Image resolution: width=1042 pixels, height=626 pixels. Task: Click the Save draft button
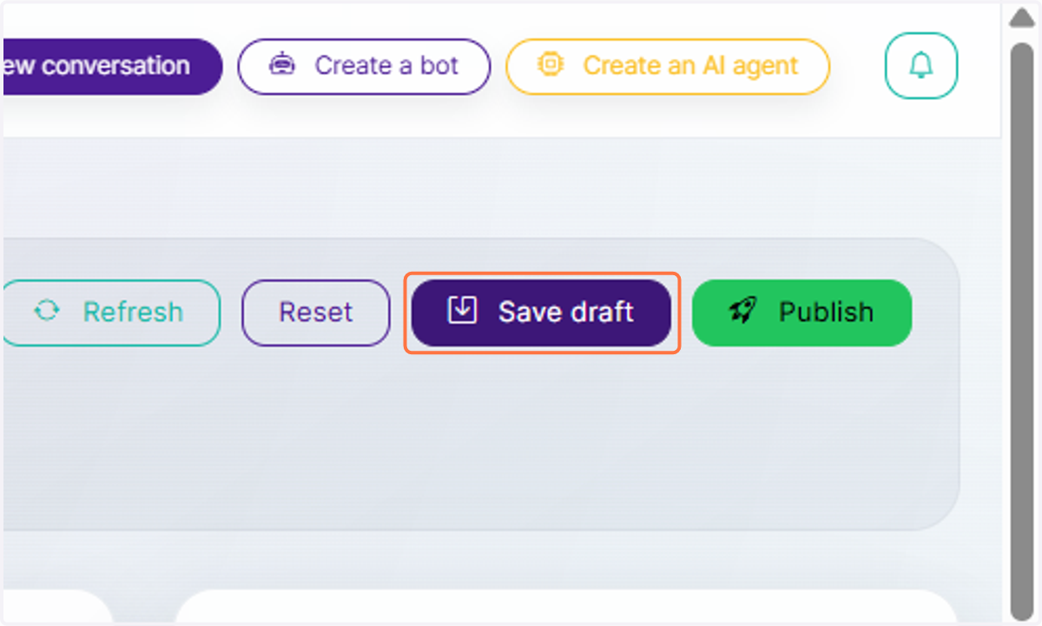click(541, 313)
